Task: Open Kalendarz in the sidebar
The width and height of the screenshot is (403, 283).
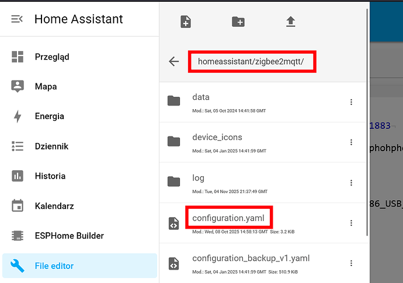Action: tap(54, 206)
